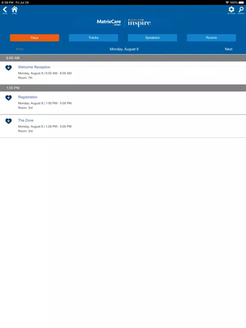Click the battery indicator

pyautogui.click(x=241, y=3)
